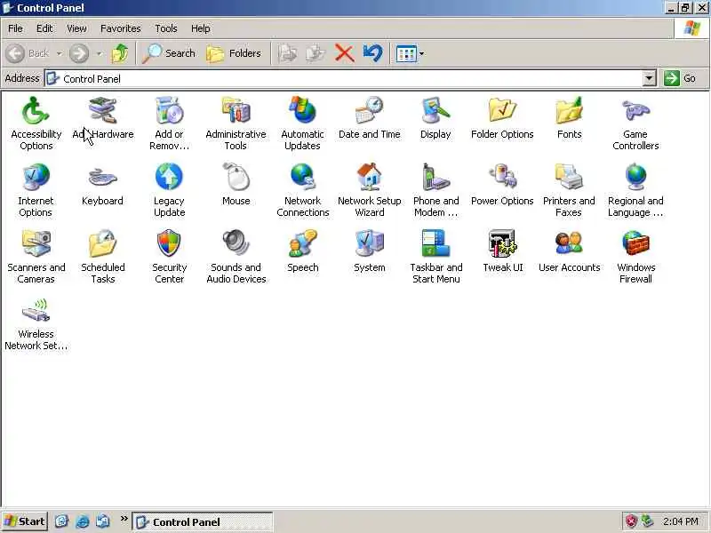Open the Help menu
Screen dimensions: 711x533
[201, 28]
